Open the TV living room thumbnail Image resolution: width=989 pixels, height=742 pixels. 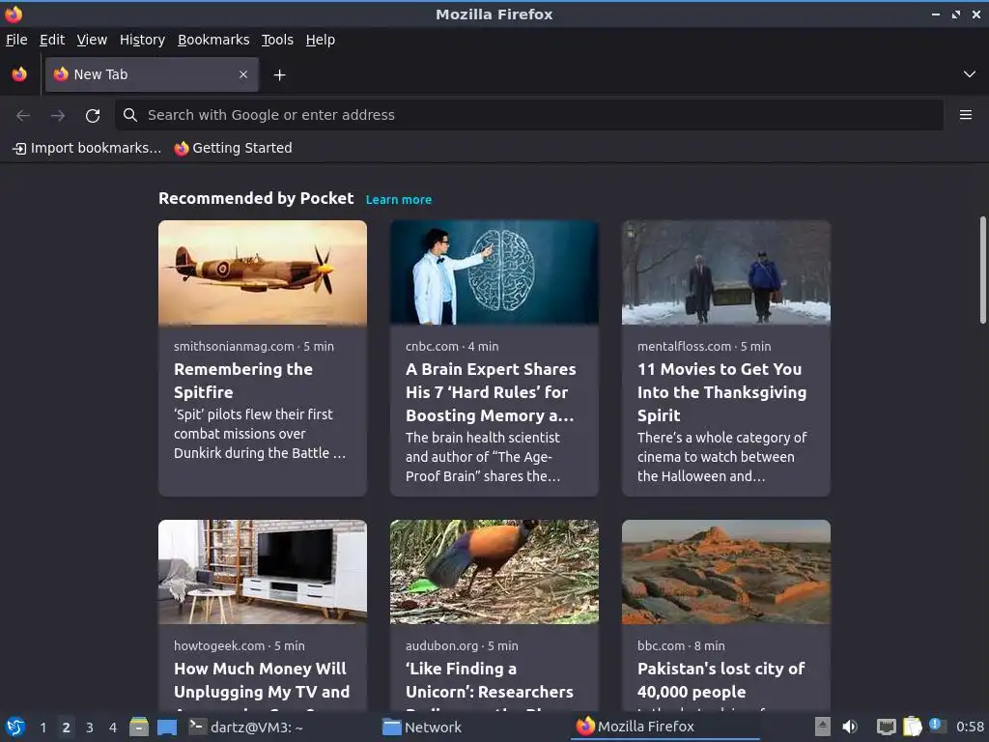coord(263,572)
